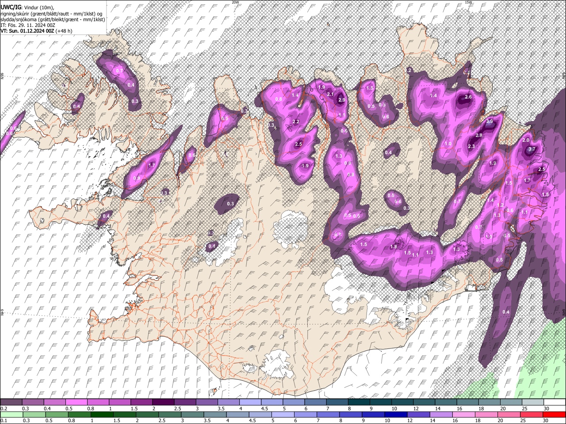Pick lower-row swatch between 20 and 25
The height and width of the screenshot is (424, 566).
click(509, 414)
